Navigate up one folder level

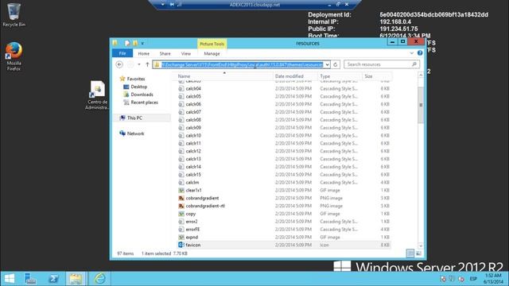pyautogui.click(x=147, y=64)
